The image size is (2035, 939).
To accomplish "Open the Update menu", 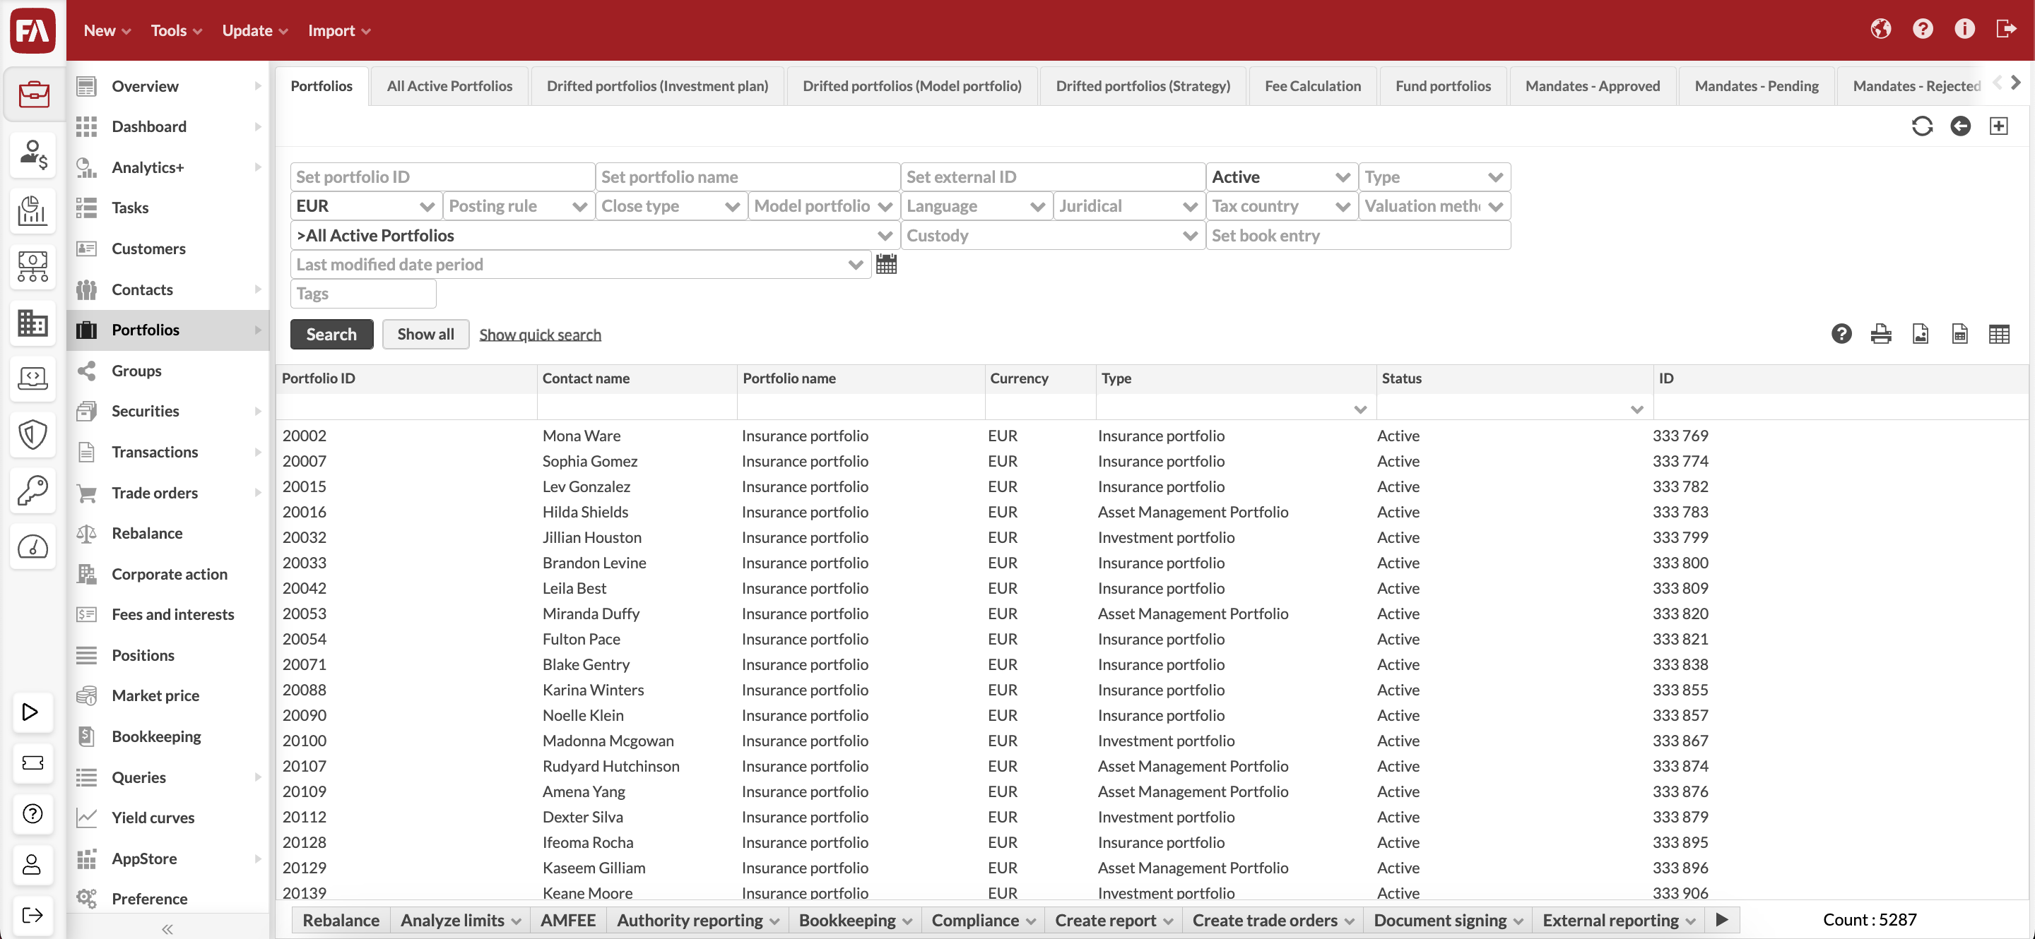I will tap(254, 30).
